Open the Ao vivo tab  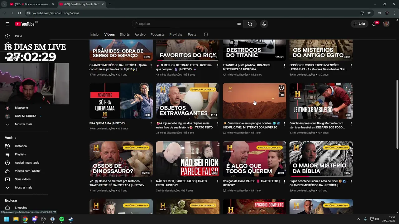click(140, 35)
